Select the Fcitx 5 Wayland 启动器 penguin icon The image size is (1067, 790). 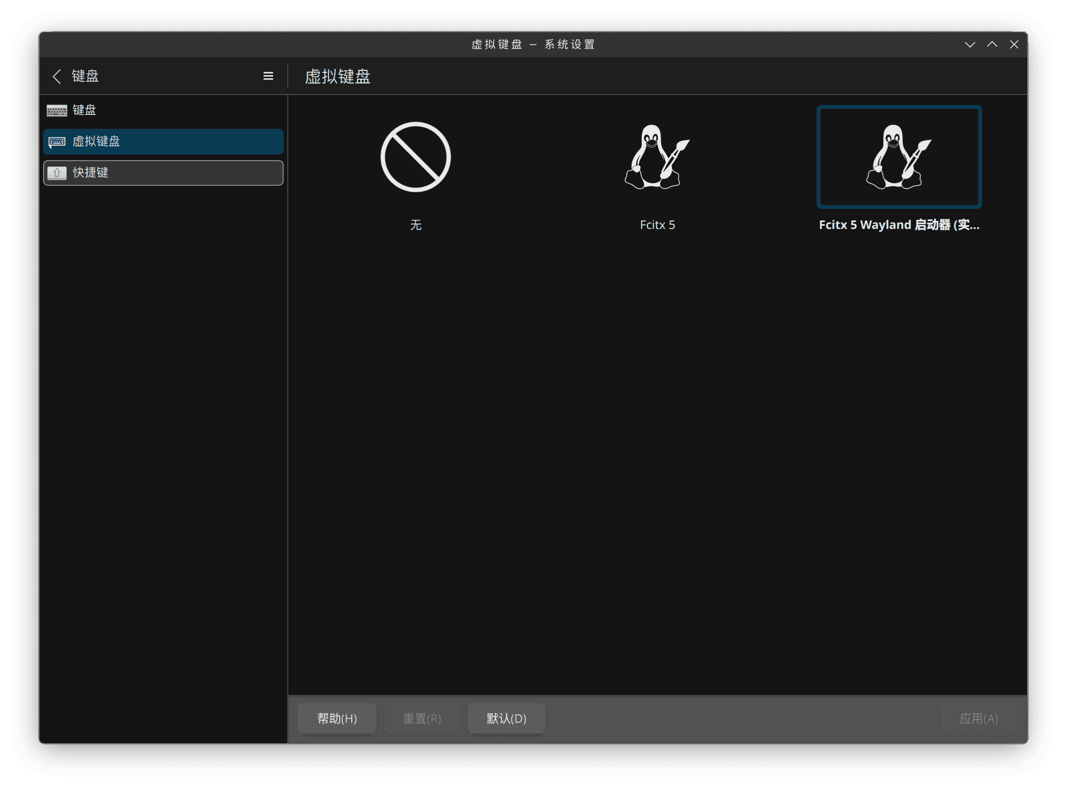pyautogui.click(x=898, y=157)
